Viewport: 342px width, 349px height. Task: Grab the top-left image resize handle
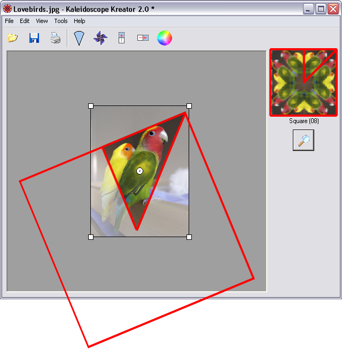coord(91,106)
